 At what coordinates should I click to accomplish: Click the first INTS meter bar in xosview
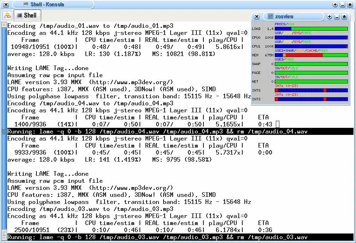pyautogui.click(x=311, y=91)
